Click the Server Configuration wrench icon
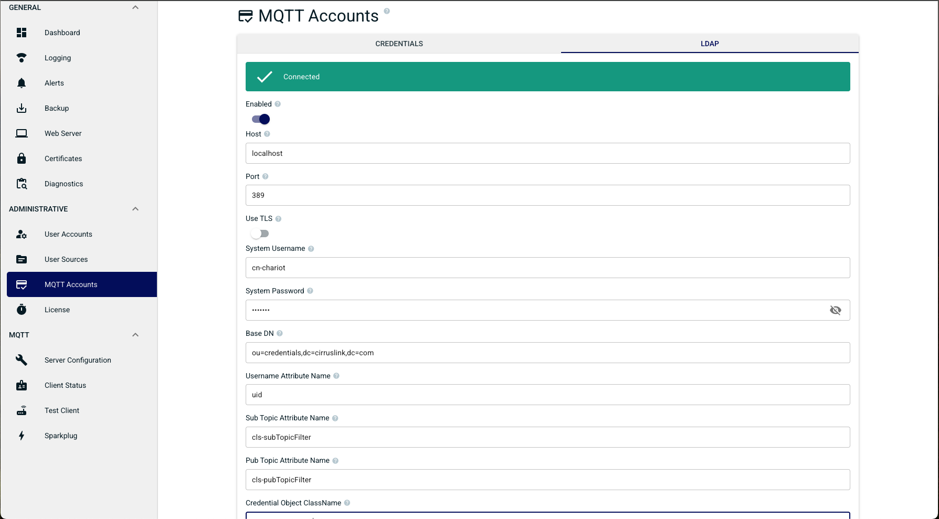The height and width of the screenshot is (519, 939). (x=22, y=360)
